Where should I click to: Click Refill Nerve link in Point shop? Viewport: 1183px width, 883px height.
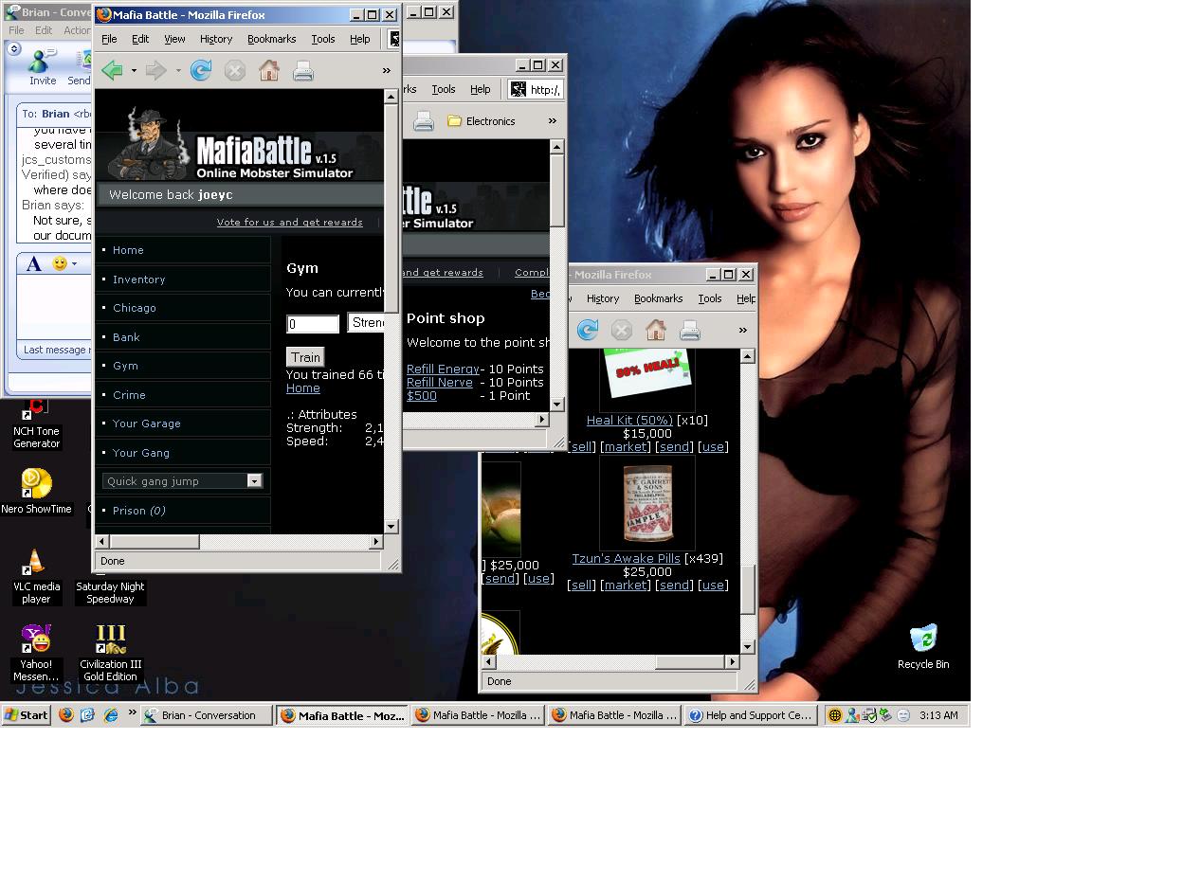pos(440,383)
